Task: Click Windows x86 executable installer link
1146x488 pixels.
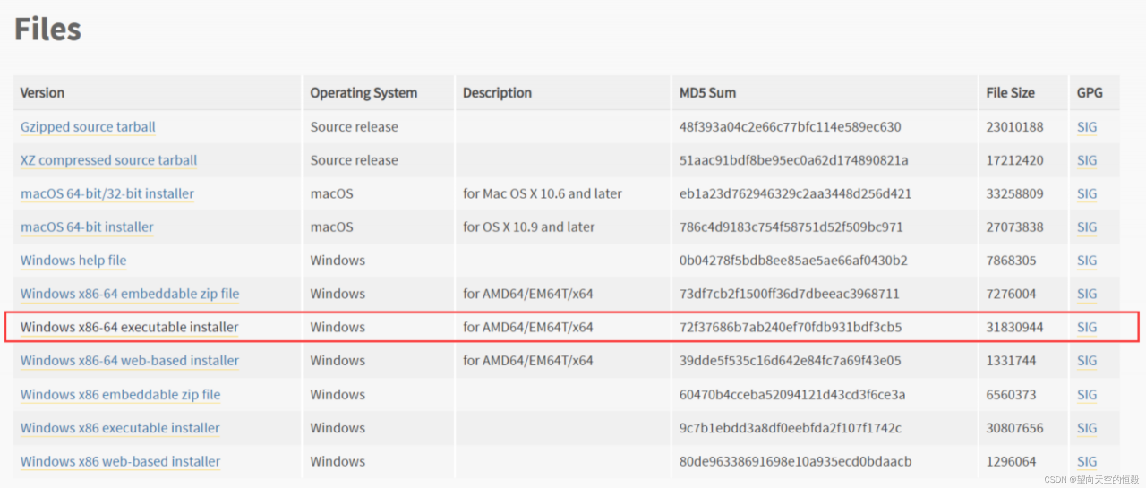Action: coord(120,428)
